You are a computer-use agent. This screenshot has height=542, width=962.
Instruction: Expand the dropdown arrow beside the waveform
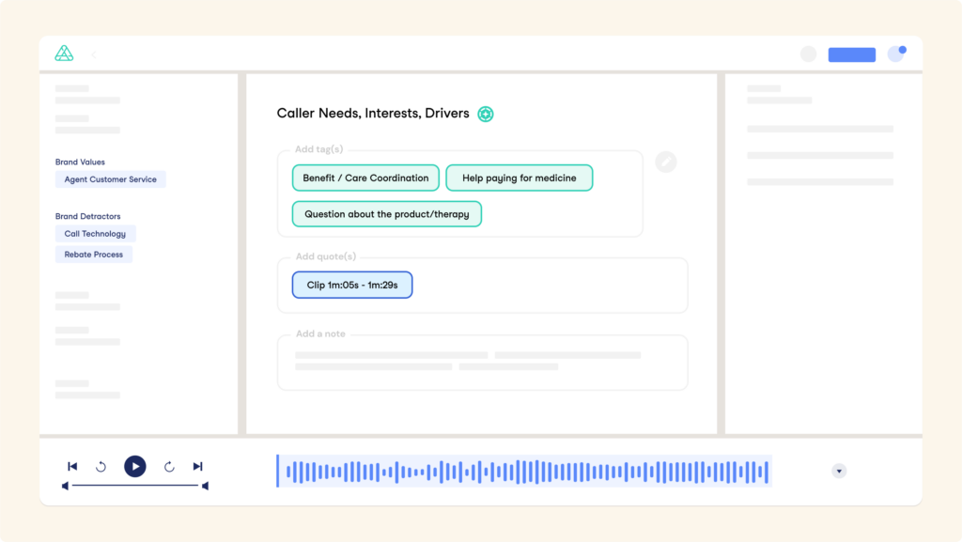pyautogui.click(x=839, y=471)
